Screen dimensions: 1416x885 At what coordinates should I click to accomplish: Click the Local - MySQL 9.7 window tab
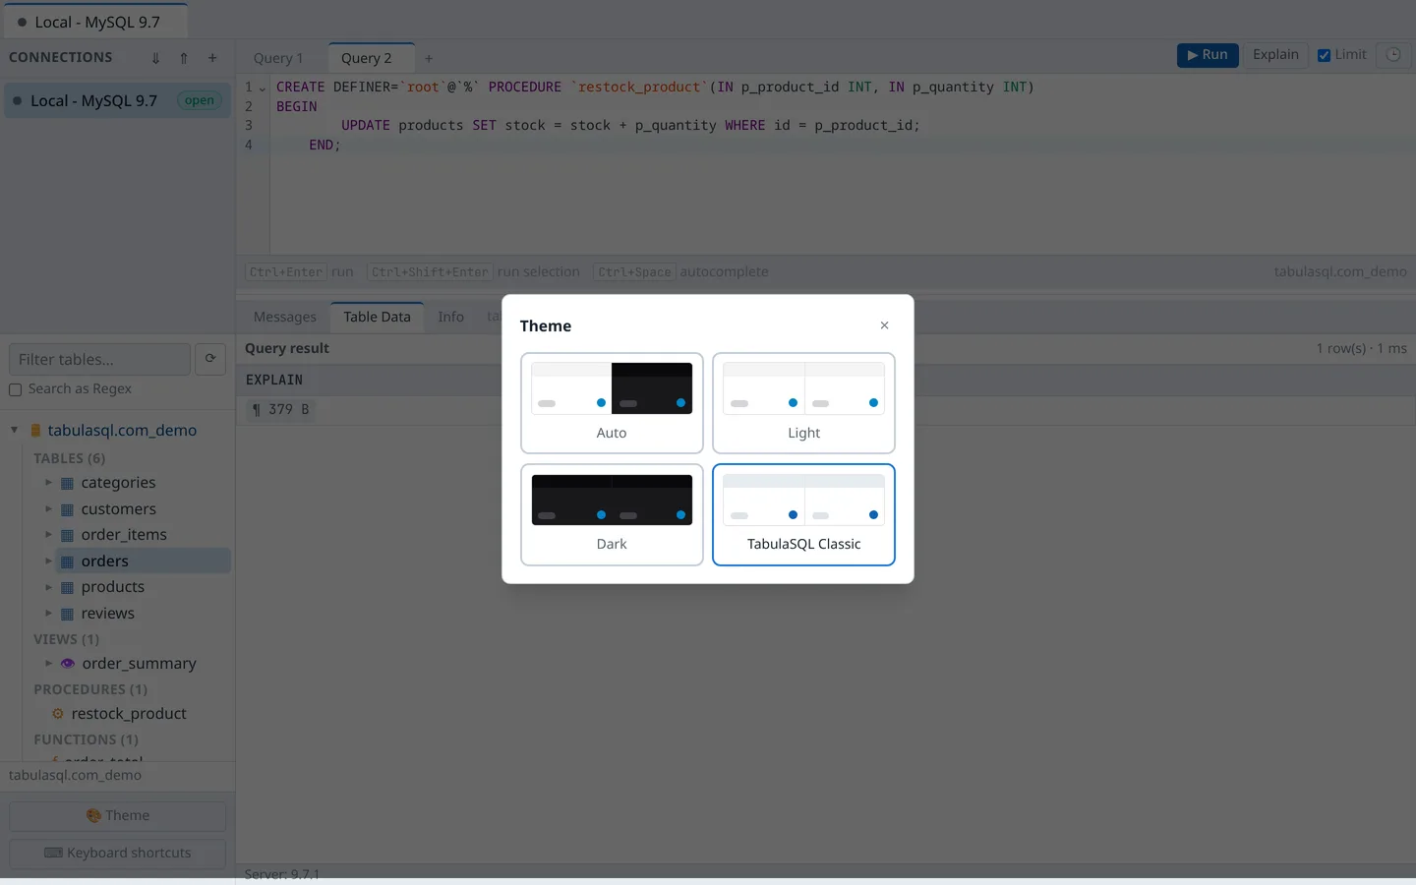pyautogui.click(x=94, y=22)
